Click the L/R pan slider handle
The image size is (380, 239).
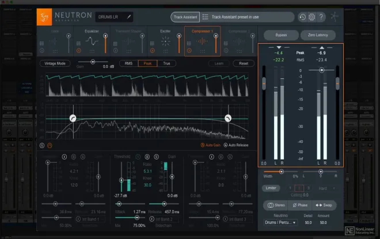click(321, 172)
